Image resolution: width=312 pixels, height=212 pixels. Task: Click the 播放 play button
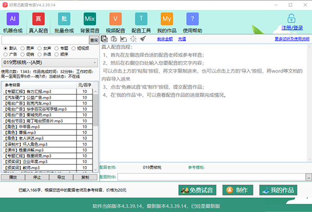[13, 177]
